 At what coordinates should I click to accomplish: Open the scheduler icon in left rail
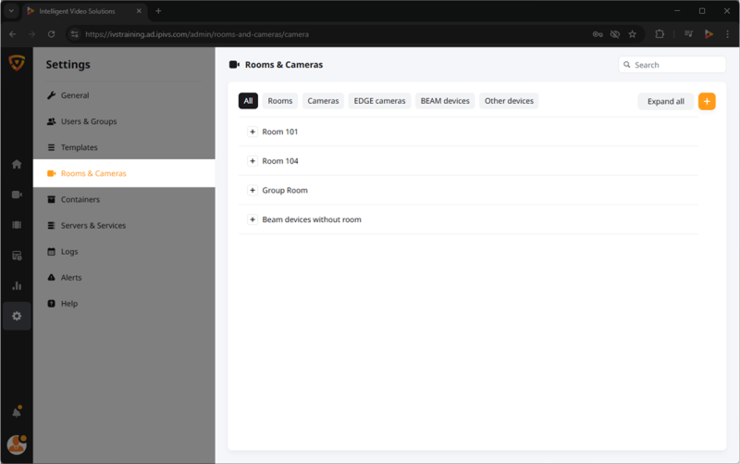[17, 256]
